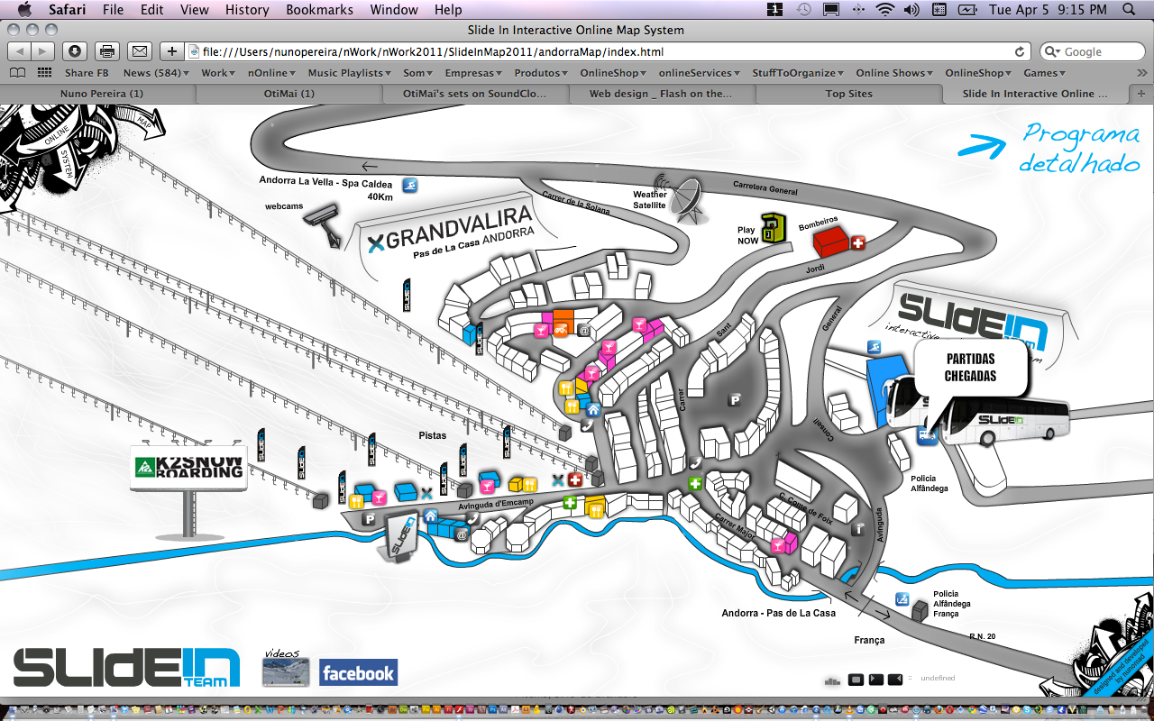
Task: Select the orange motorbike rental icon
Action: 560,330
